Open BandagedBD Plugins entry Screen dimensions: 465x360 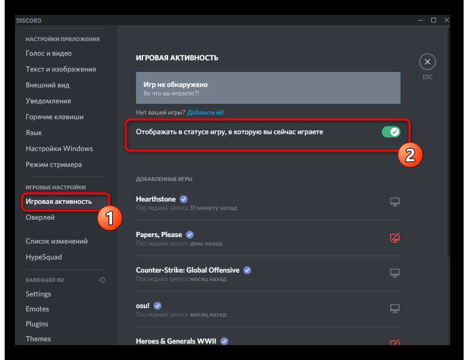pyautogui.click(x=37, y=324)
